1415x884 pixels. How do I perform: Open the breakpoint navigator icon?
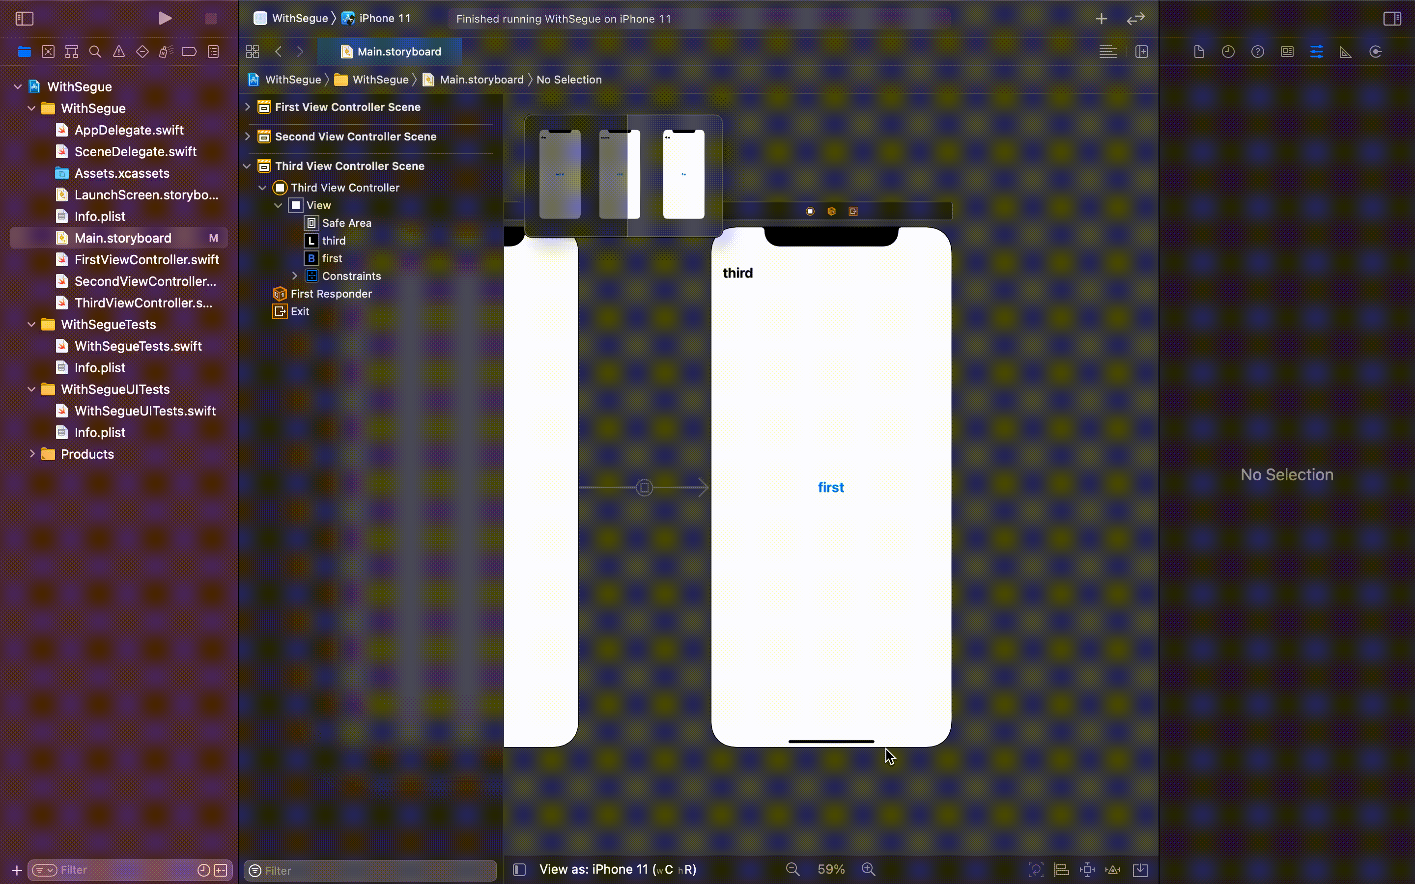(189, 52)
